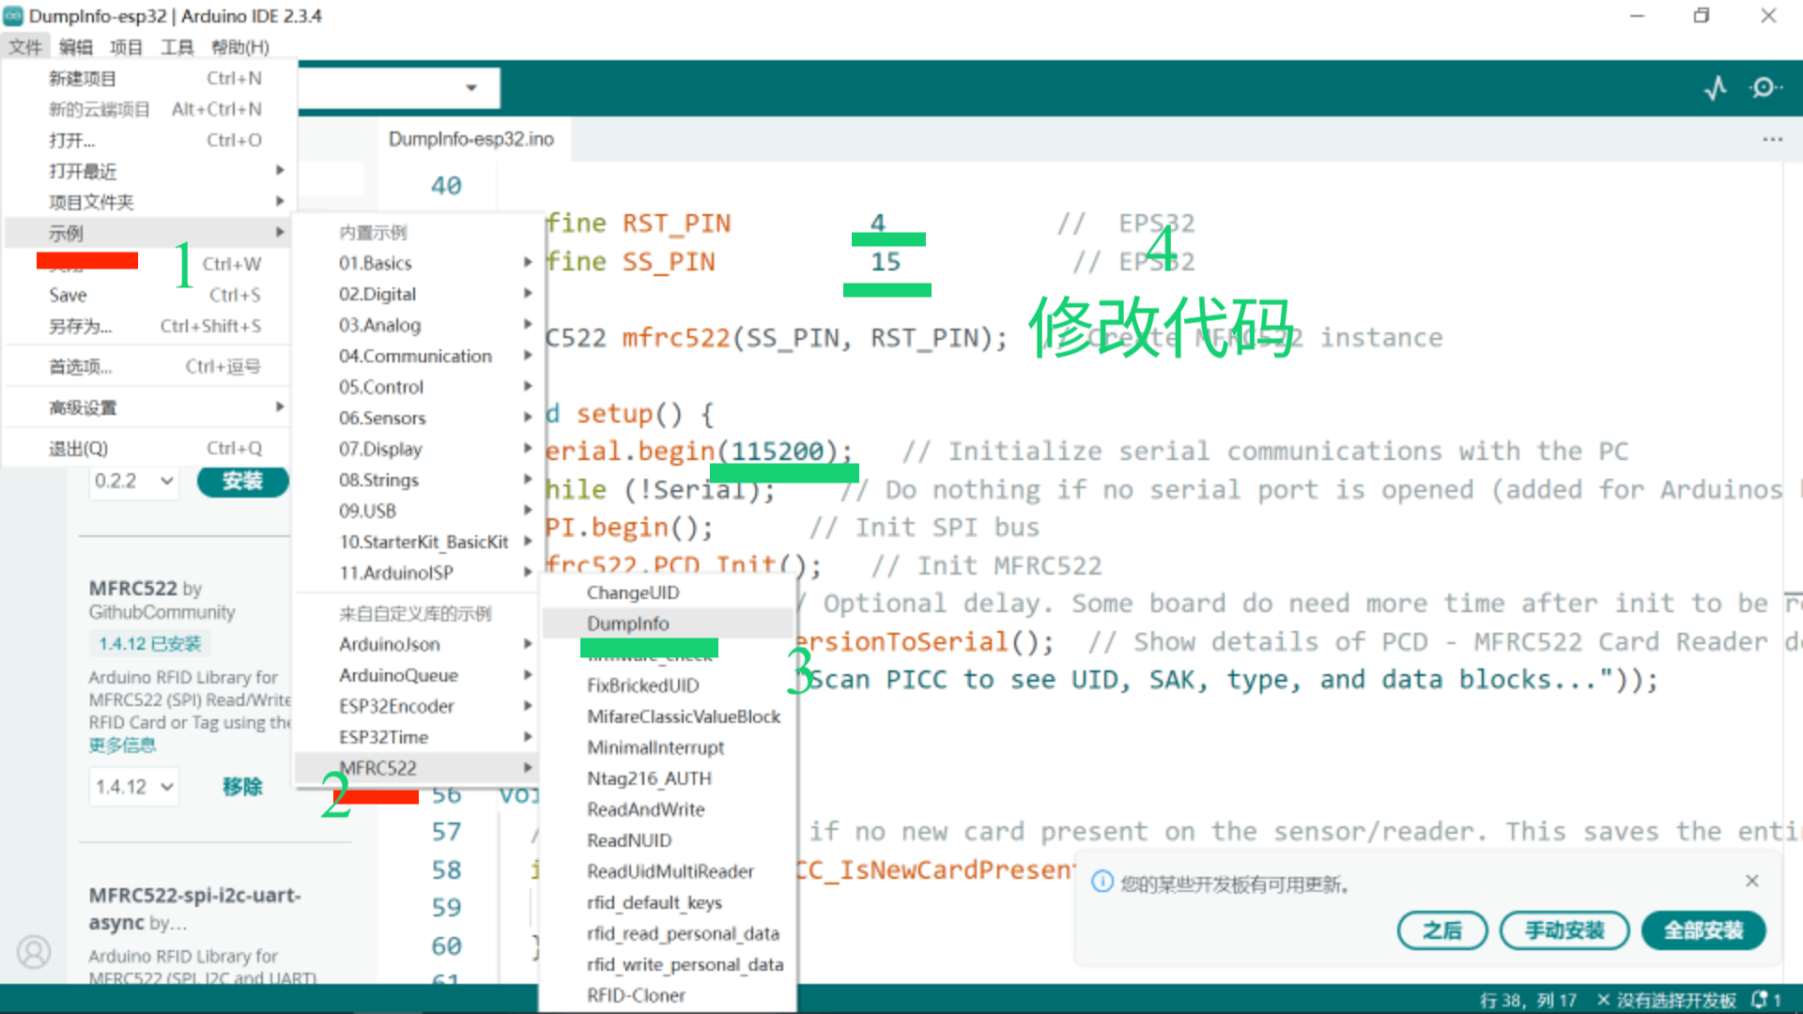
Task: Click the 手动安装 button
Action: tap(1564, 930)
